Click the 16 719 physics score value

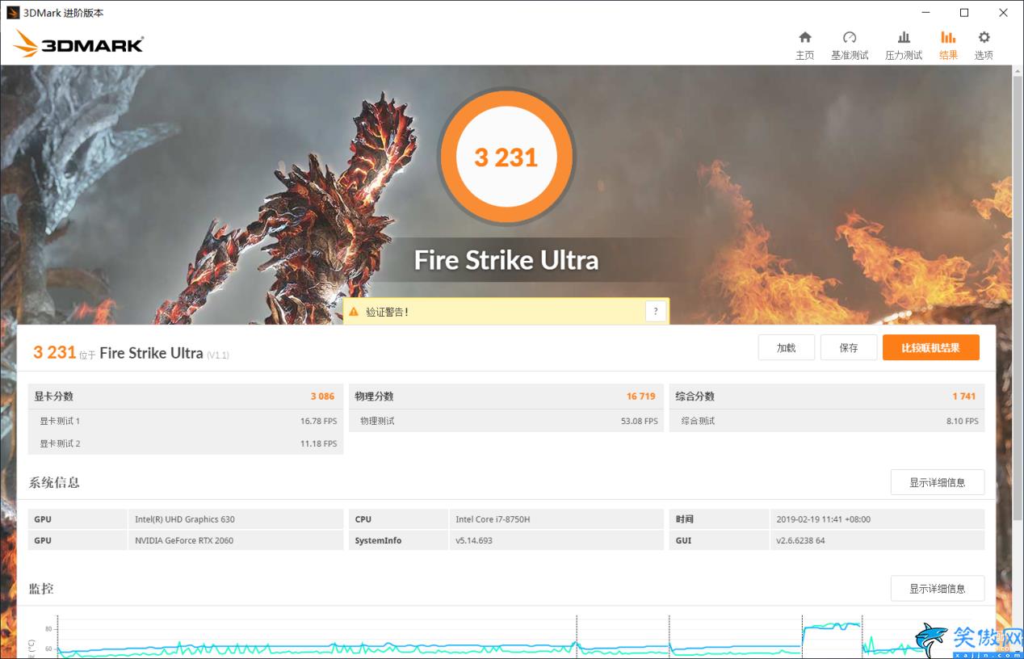click(641, 397)
